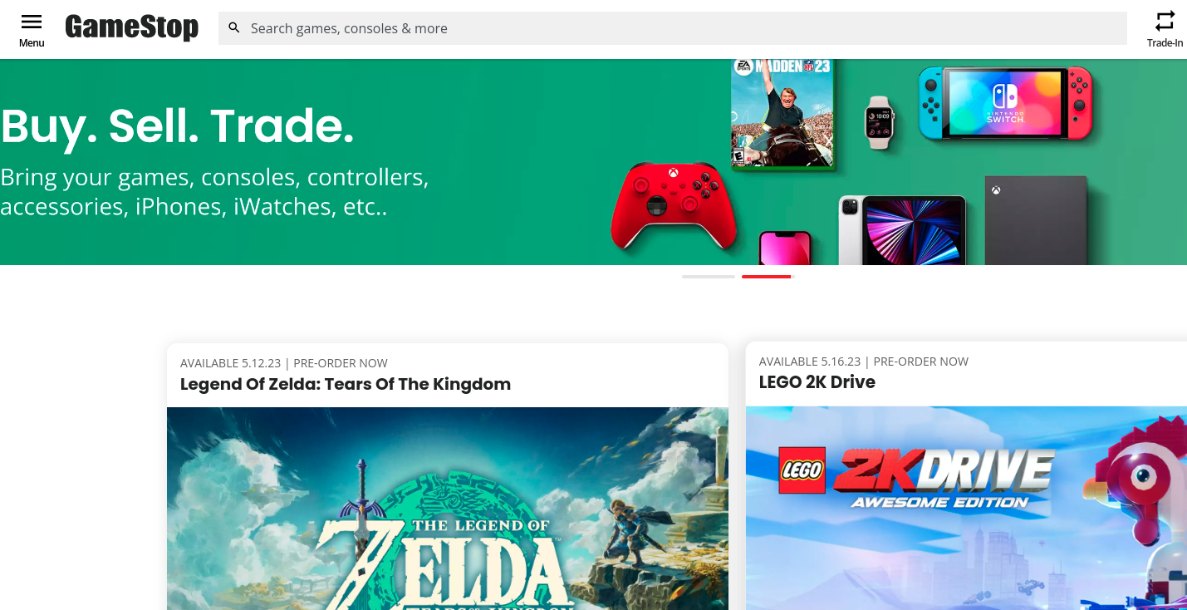Click the Menu text label

[32, 43]
